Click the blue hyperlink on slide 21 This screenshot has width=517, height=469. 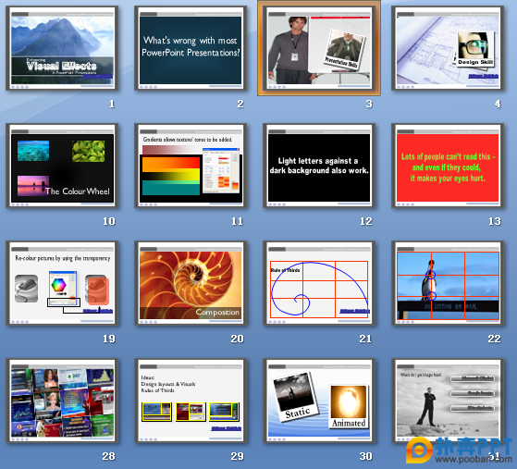tap(355, 311)
